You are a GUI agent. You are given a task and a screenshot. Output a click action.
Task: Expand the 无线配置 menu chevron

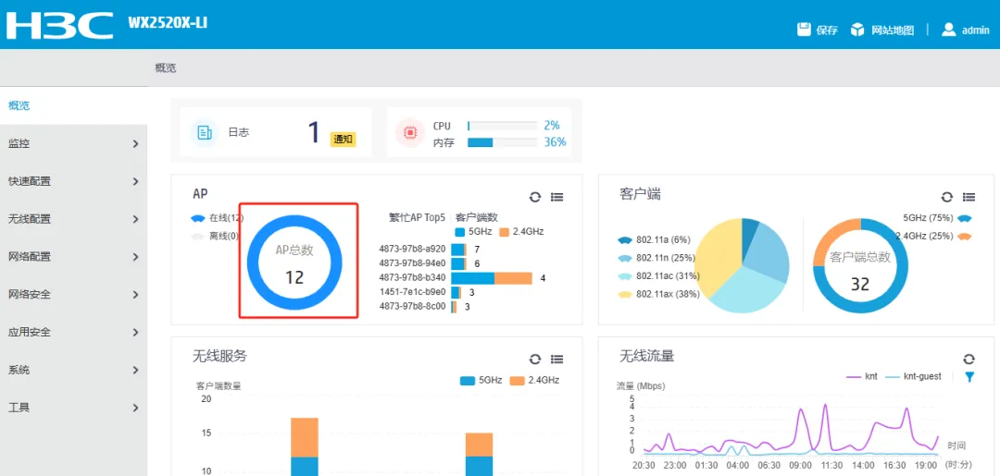coord(135,220)
